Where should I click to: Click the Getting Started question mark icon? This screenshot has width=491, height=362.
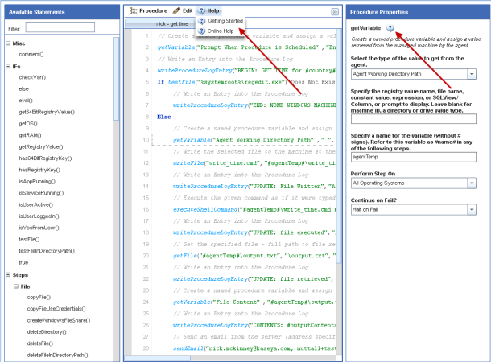pos(202,21)
